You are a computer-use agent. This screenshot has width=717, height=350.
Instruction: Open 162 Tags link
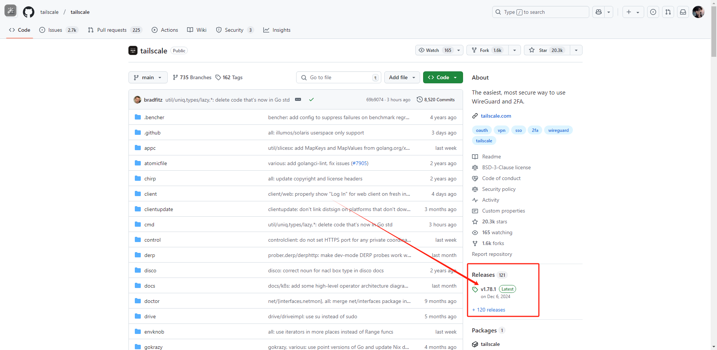(229, 77)
